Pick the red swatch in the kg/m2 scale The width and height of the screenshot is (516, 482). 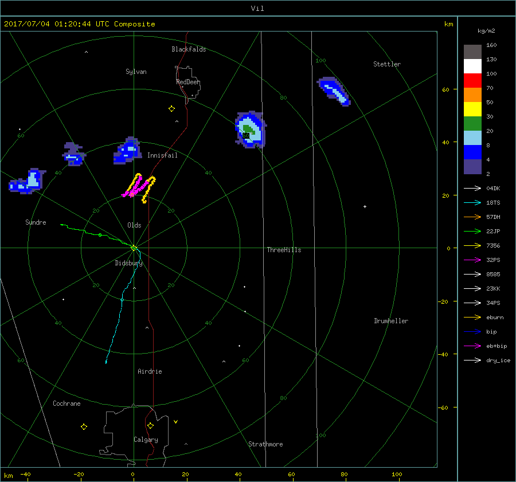tap(472, 81)
